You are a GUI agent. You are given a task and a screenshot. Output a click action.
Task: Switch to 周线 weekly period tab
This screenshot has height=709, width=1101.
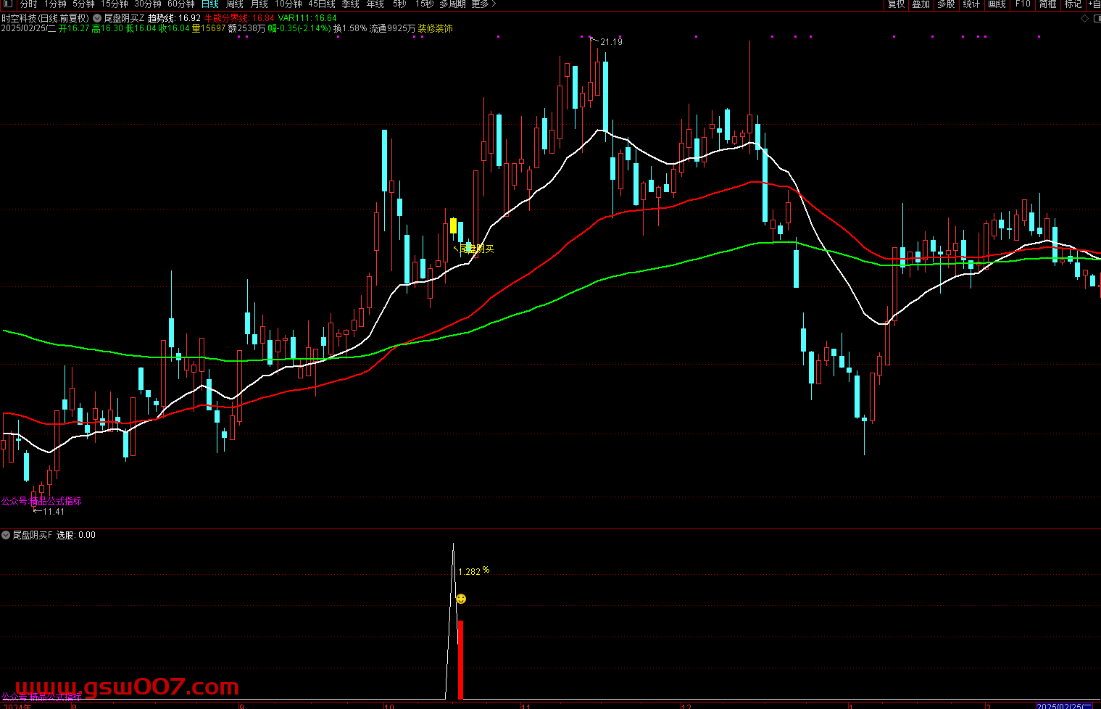tap(235, 4)
